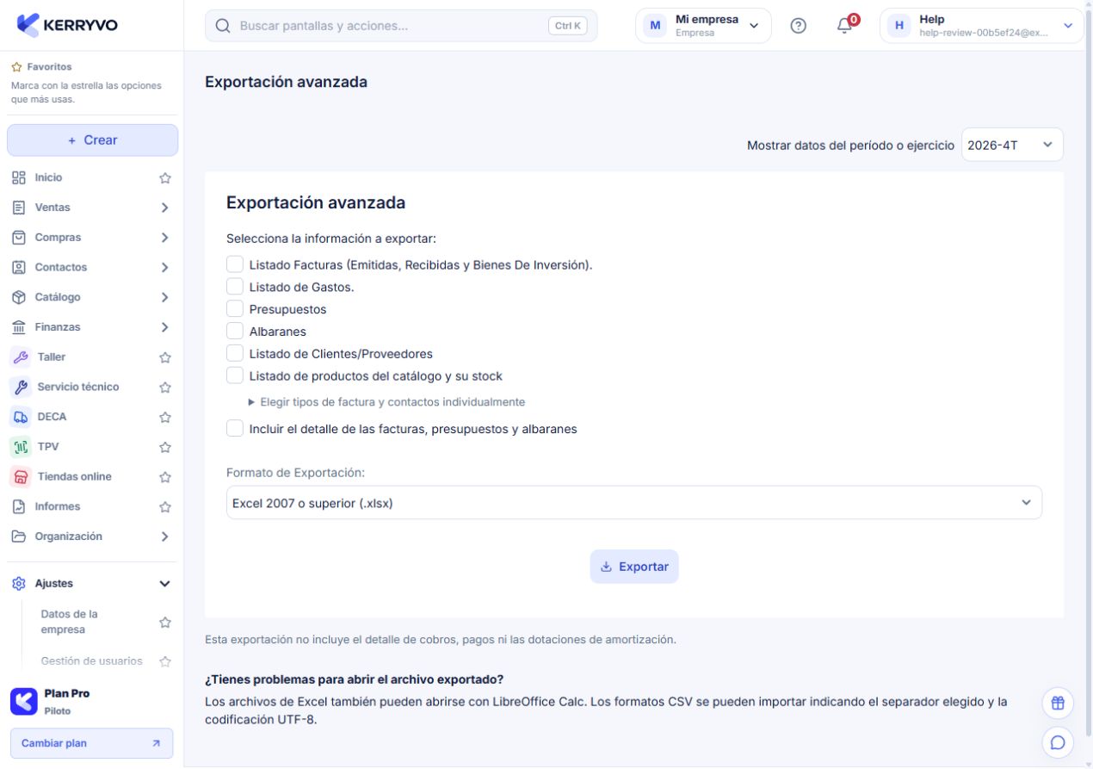Star Tiendas online as a favorite
This screenshot has height=769, width=1093.
click(x=165, y=477)
